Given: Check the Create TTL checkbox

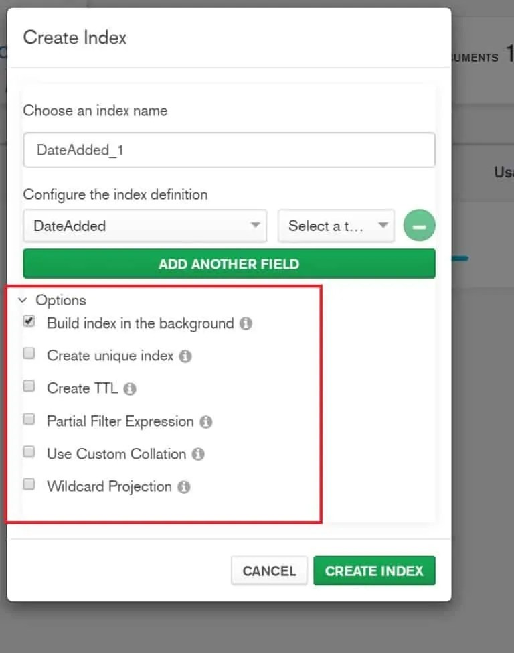Looking at the screenshot, I should 29,386.
